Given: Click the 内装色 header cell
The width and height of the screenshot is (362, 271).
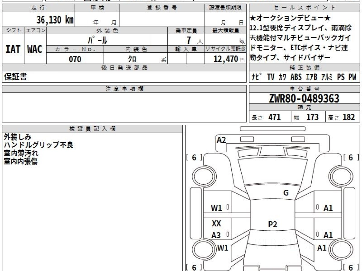Looking at the screenshot, I should tap(136, 49).
